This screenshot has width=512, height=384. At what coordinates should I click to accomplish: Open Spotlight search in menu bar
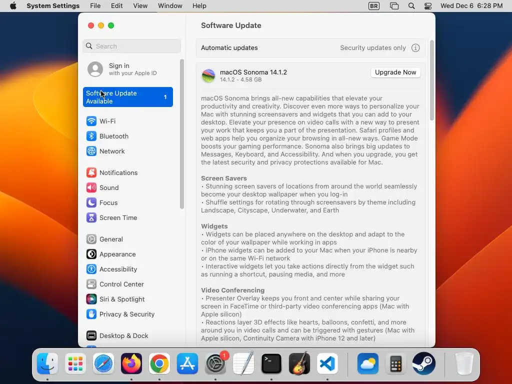[x=411, y=6]
